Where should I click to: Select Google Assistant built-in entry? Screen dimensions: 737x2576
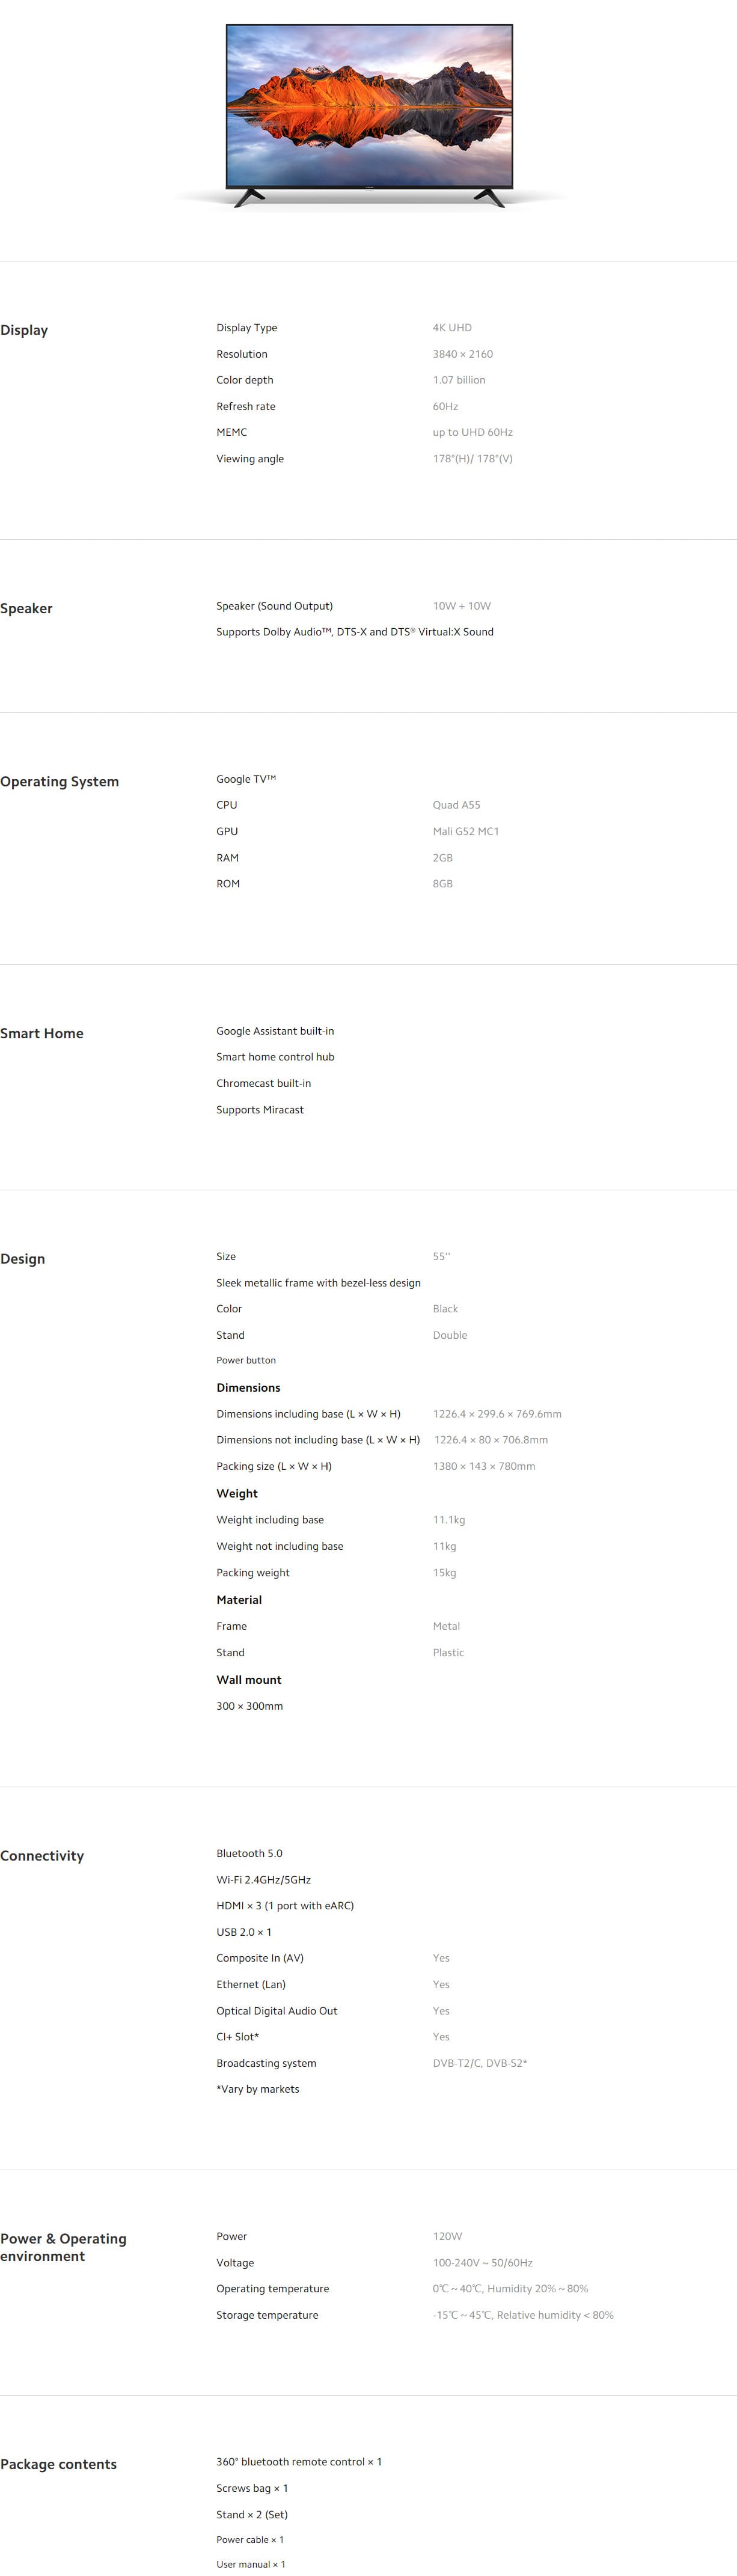[275, 1031]
